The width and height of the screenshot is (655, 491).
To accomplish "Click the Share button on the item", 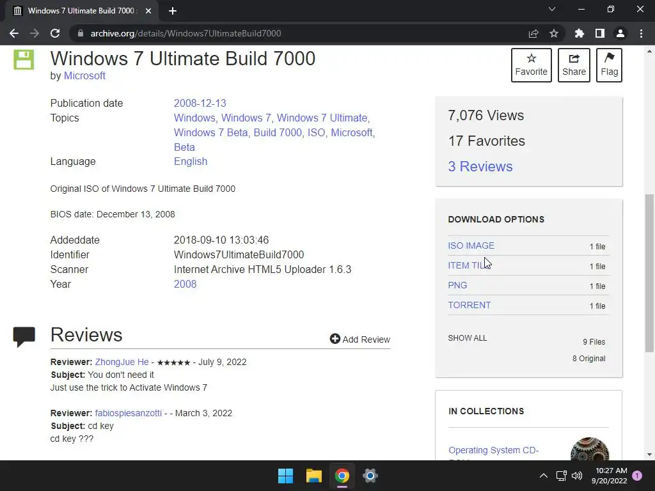I will (574, 65).
